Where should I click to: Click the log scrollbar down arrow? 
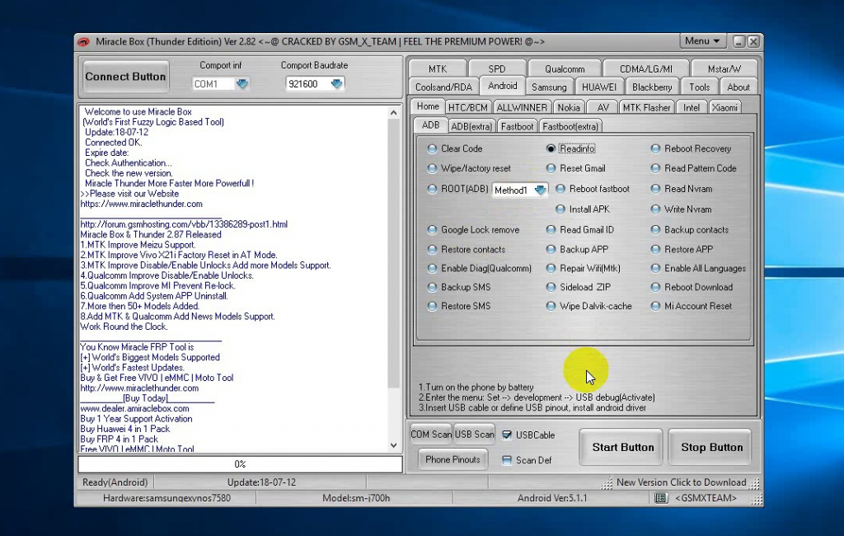[393, 445]
